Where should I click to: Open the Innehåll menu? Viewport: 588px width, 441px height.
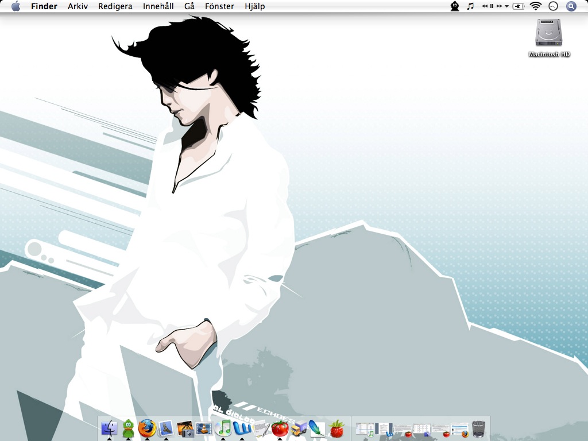click(158, 6)
